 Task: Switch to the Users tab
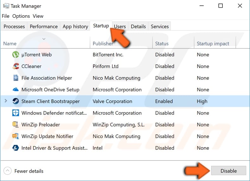coord(120,26)
